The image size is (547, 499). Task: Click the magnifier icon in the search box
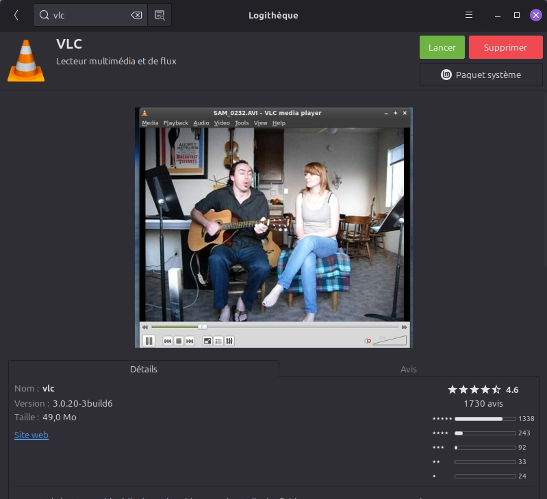coord(44,15)
